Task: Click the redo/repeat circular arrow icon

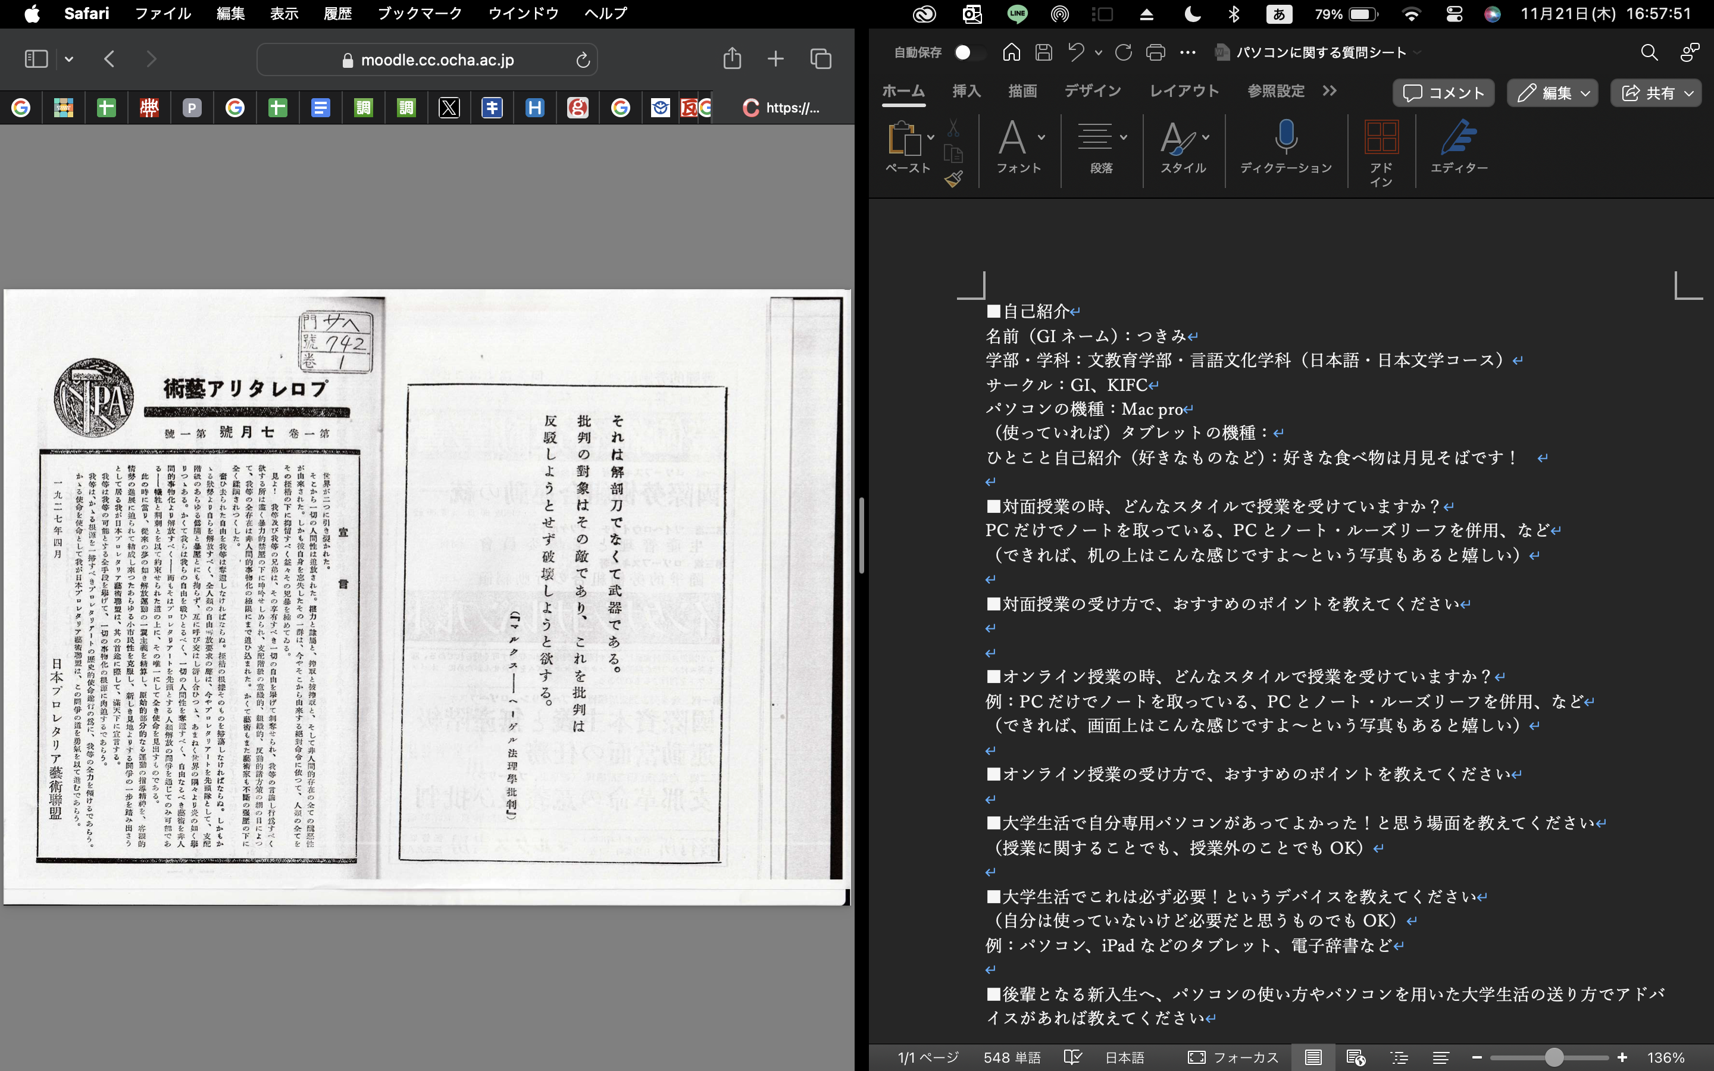Action: [1123, 52]
